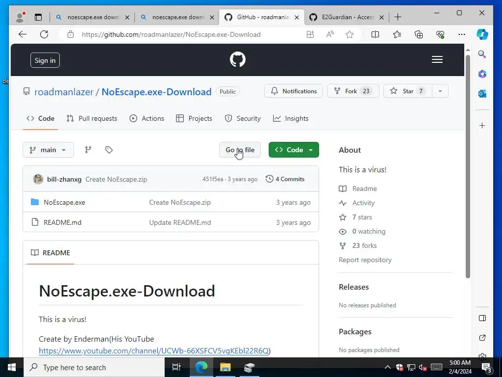Open the Favorites list icon
Screen dimensions: 502x377
point(397,34)
